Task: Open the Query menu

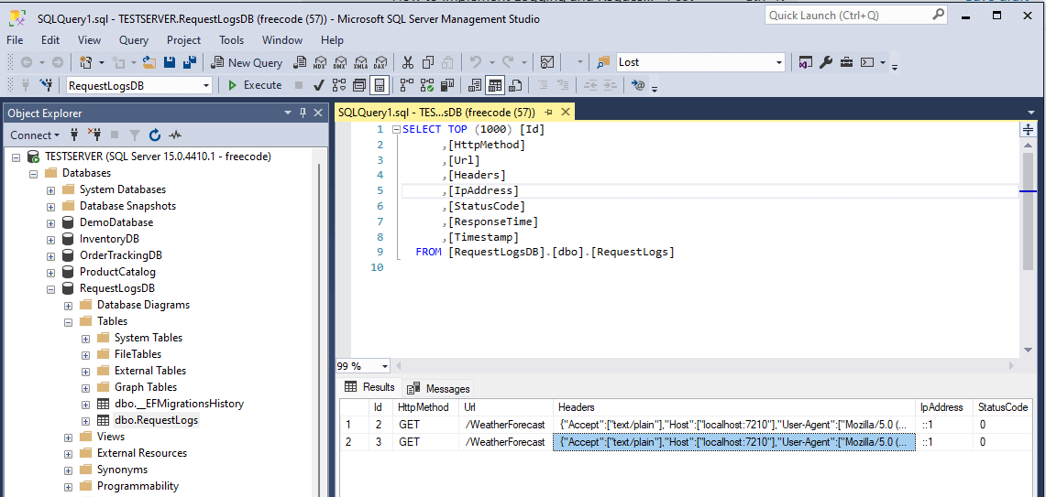Action: coord(134,40)
